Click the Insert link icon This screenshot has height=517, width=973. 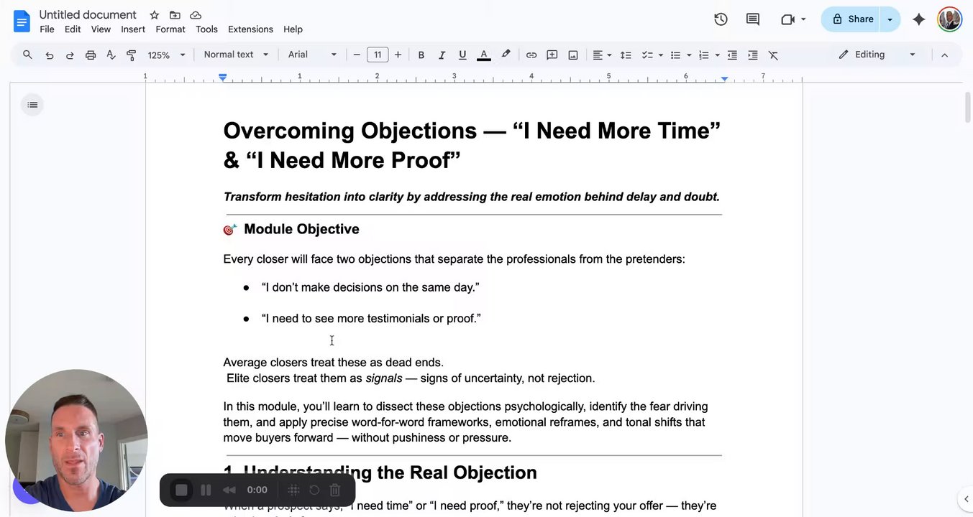click(531, 55)
